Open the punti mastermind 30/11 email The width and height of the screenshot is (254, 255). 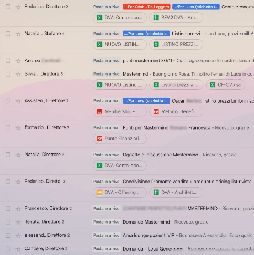point(147,61)
